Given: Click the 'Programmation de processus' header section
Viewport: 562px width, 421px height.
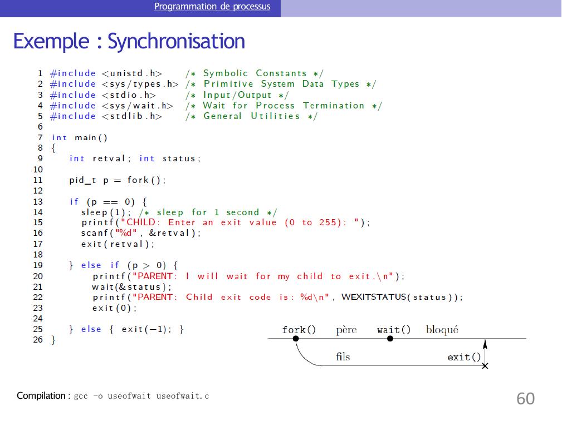Looking at the screenshot, I should [x=212, y=7].
